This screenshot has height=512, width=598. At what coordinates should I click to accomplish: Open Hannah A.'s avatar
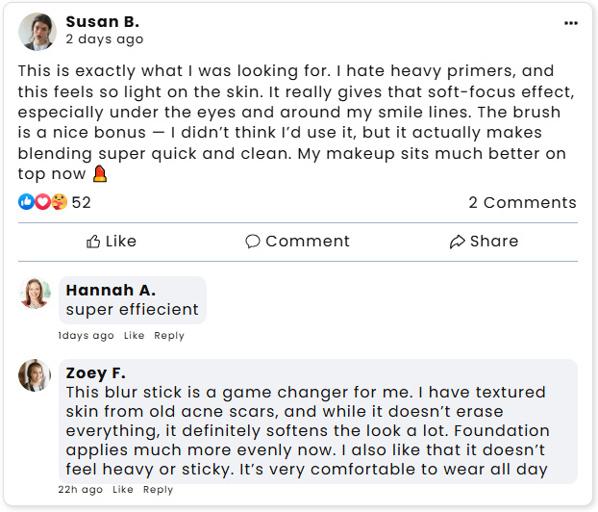pyautogui.click(x=35, y=293)
